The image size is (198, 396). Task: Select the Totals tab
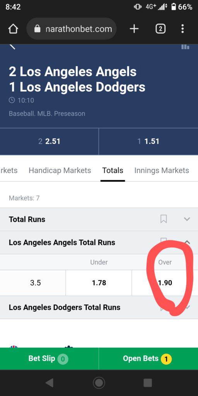(113, 171)
